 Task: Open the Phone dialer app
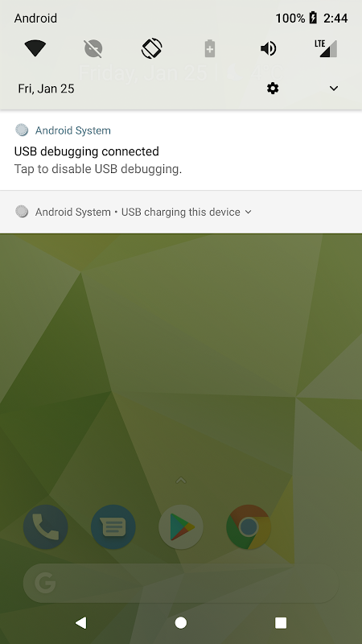coord(46,527)
